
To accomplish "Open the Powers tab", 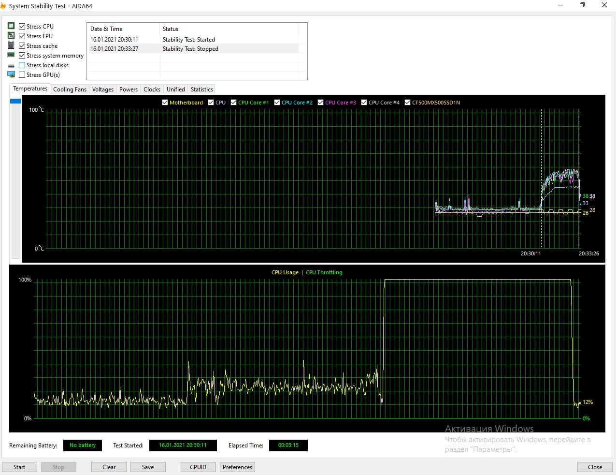I will coord(129,89).
